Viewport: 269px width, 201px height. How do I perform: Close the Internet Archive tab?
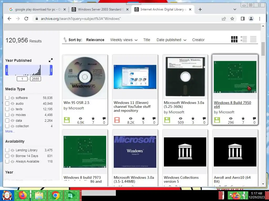click(x=190, y=9)
